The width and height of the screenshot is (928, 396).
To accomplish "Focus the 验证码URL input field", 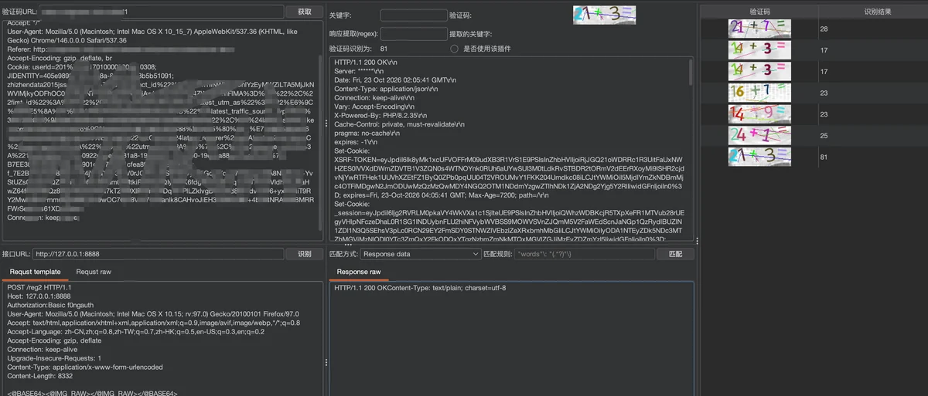I will 162,12.
